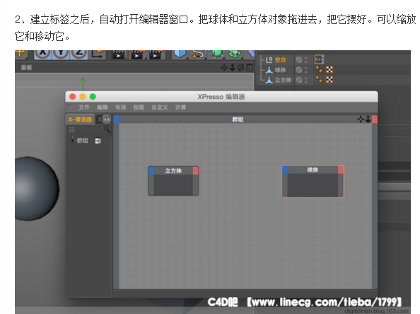Select 群组 entry in X-manager tree

point(83,141)
